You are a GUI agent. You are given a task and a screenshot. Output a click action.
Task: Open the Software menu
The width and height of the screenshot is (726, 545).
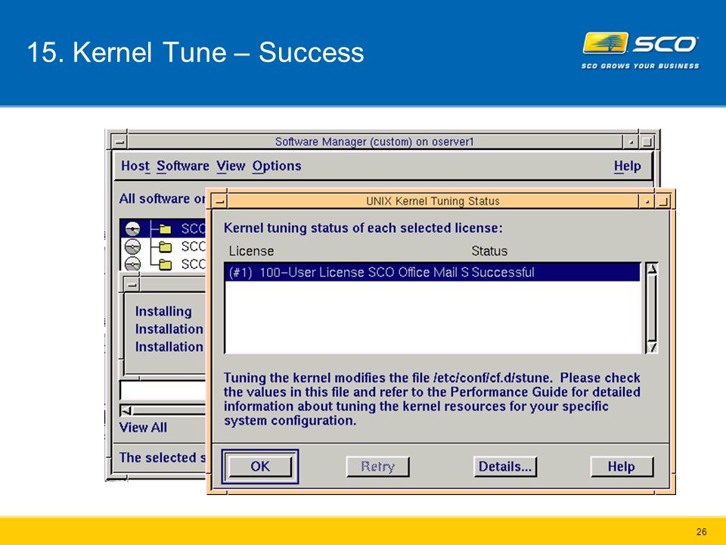tap(183, 166)
